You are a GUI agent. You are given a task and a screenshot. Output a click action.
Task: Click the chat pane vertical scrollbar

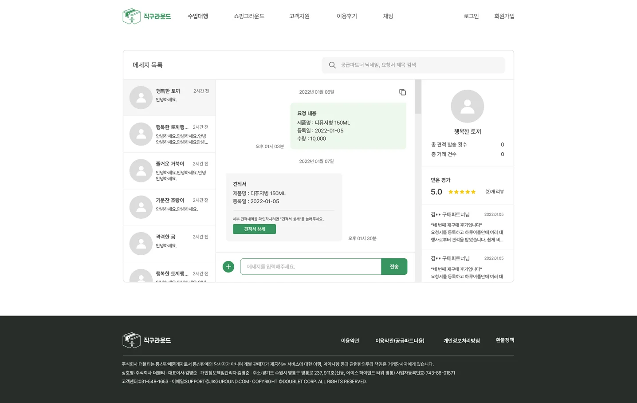point(418,97)
